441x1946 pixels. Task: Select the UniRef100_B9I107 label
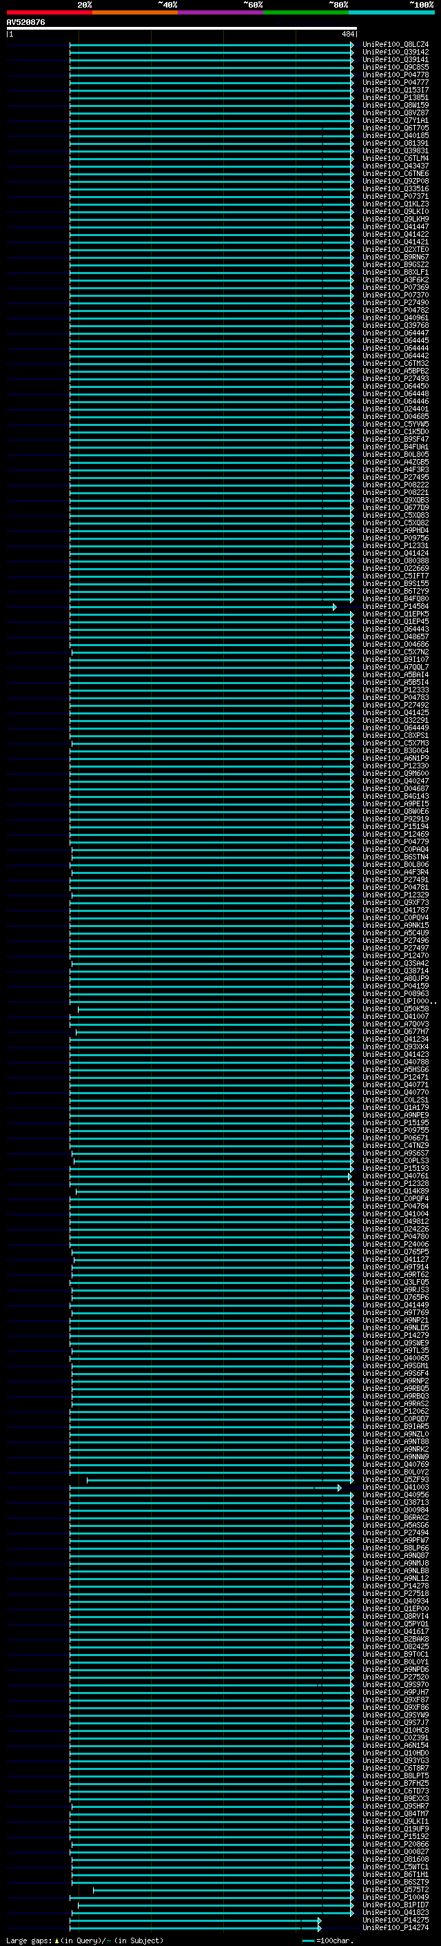click(396, 659)
